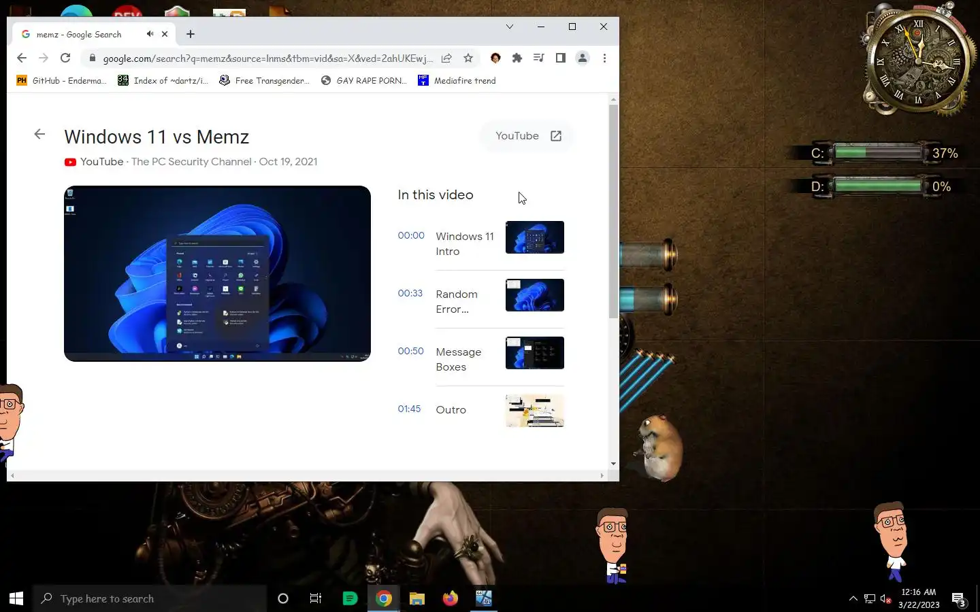
Task: Launch Firefox from the taskbar
Action: pyautogui.click(x=451, y=598)
